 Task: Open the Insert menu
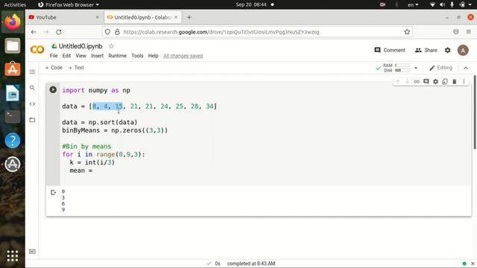pos(98,56)
